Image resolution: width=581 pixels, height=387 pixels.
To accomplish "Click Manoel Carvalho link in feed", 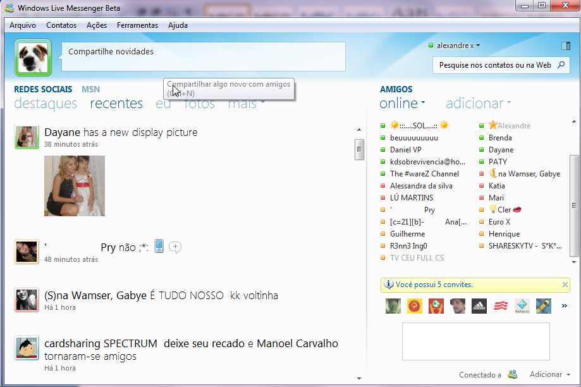I will [x=297, y=343].
